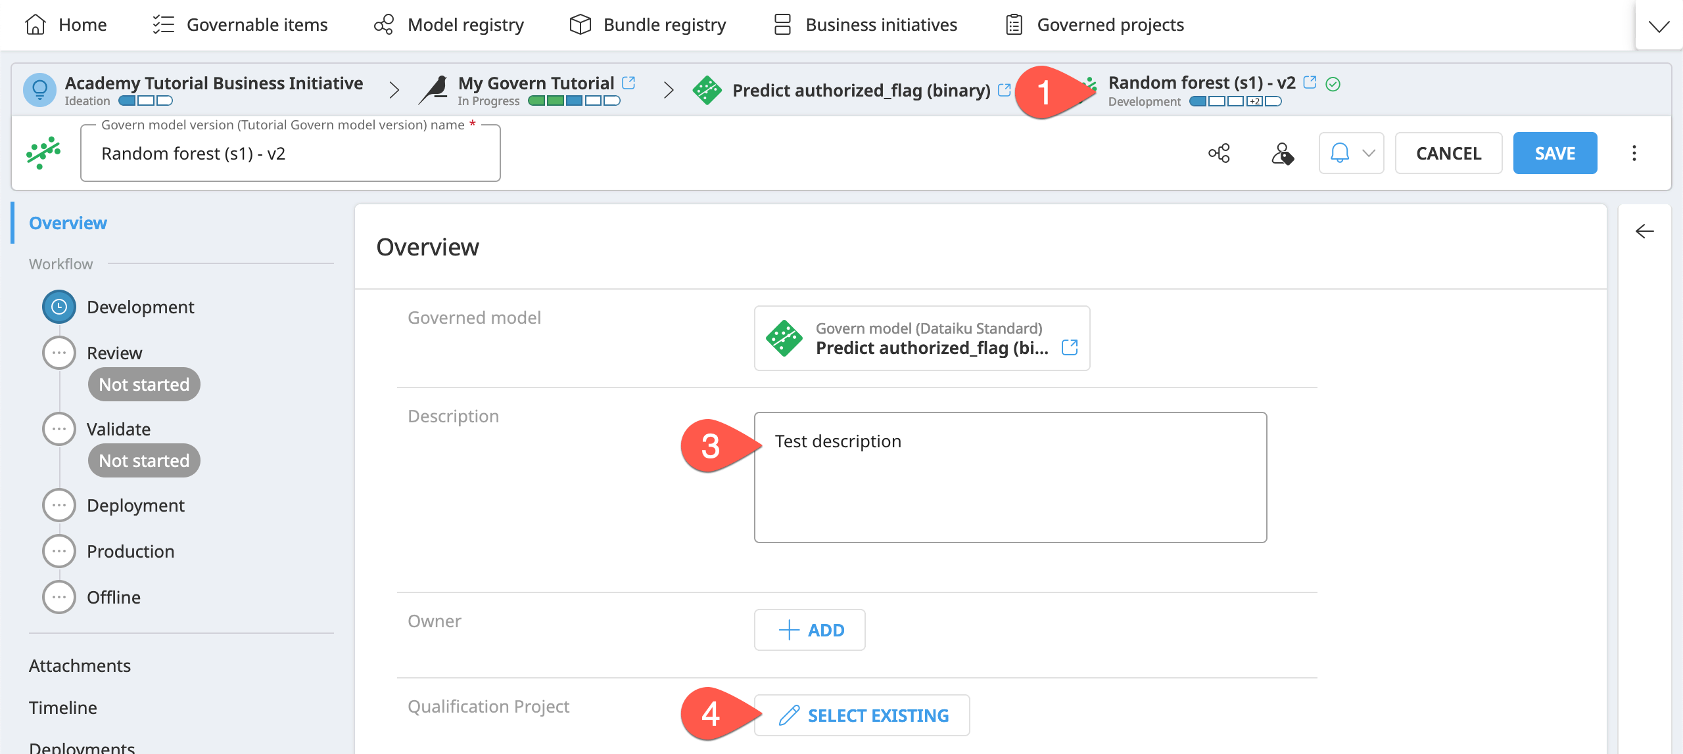Screen dimensions: 1683x754
Task: Click the SAVE button
Action: tap(1555, 153)
